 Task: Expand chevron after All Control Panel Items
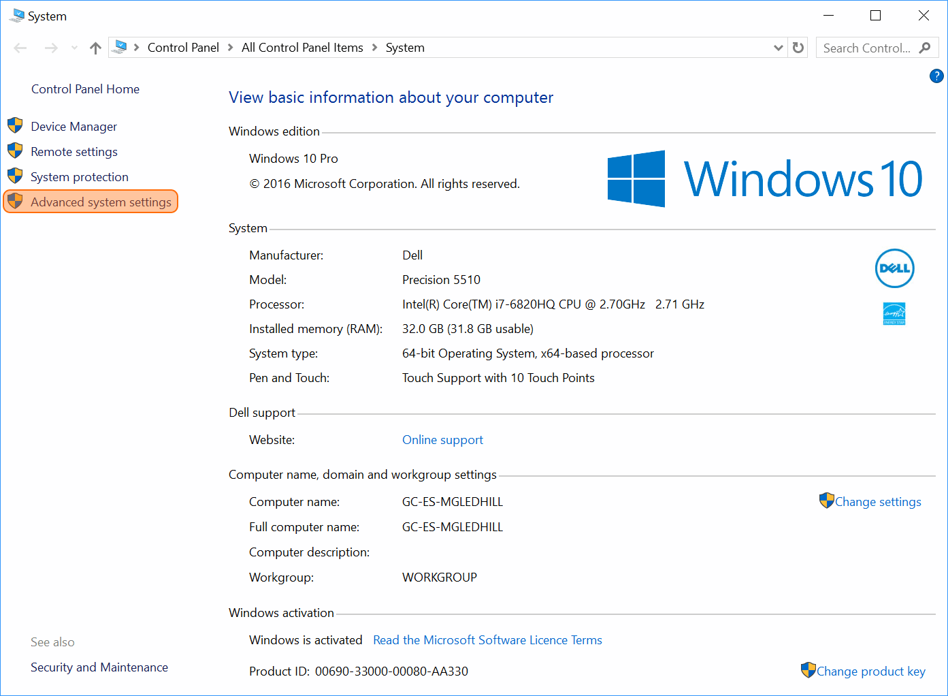pos(374,48)
